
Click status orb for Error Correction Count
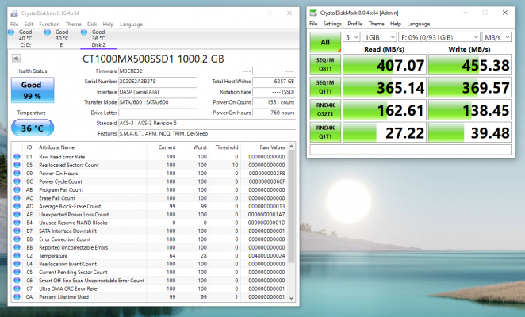pyautogui.click(x=17, y=239)
